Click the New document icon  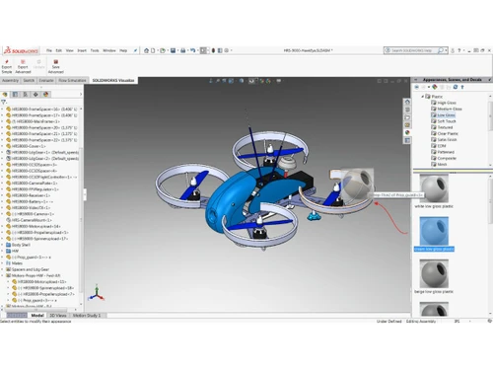[153, 50]
